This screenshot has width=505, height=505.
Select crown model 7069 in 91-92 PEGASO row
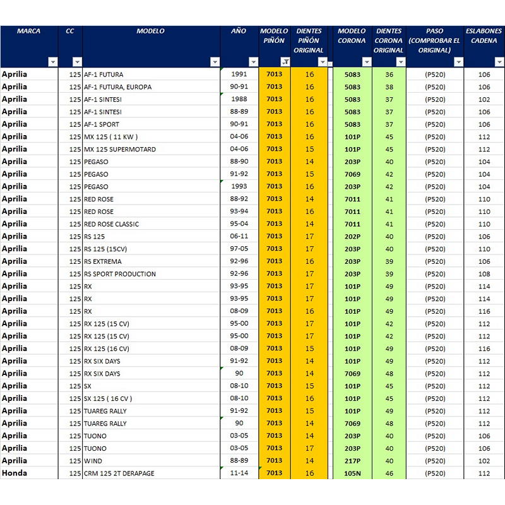pyautogui.click(x=352, y=174)
